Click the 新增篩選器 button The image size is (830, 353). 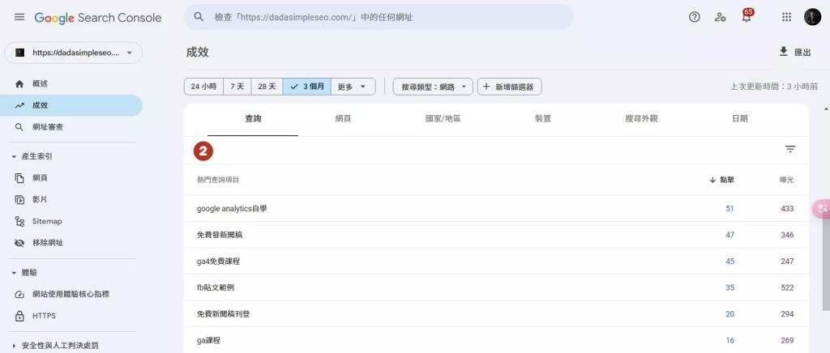509,87
